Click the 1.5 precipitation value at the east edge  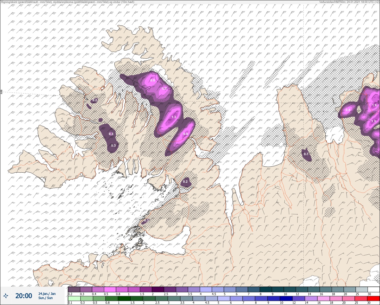pos(373,121)
